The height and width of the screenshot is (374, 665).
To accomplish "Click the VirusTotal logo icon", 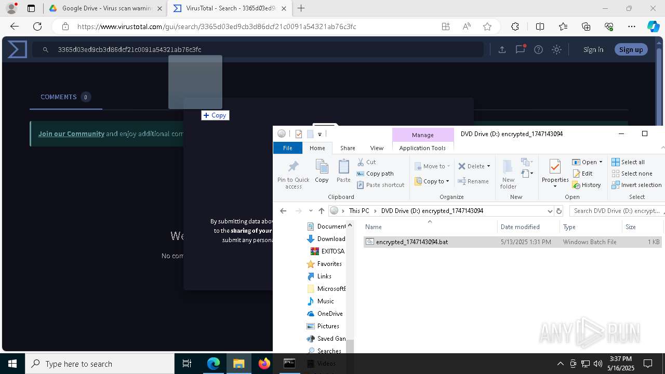I will tap(17, 49).
